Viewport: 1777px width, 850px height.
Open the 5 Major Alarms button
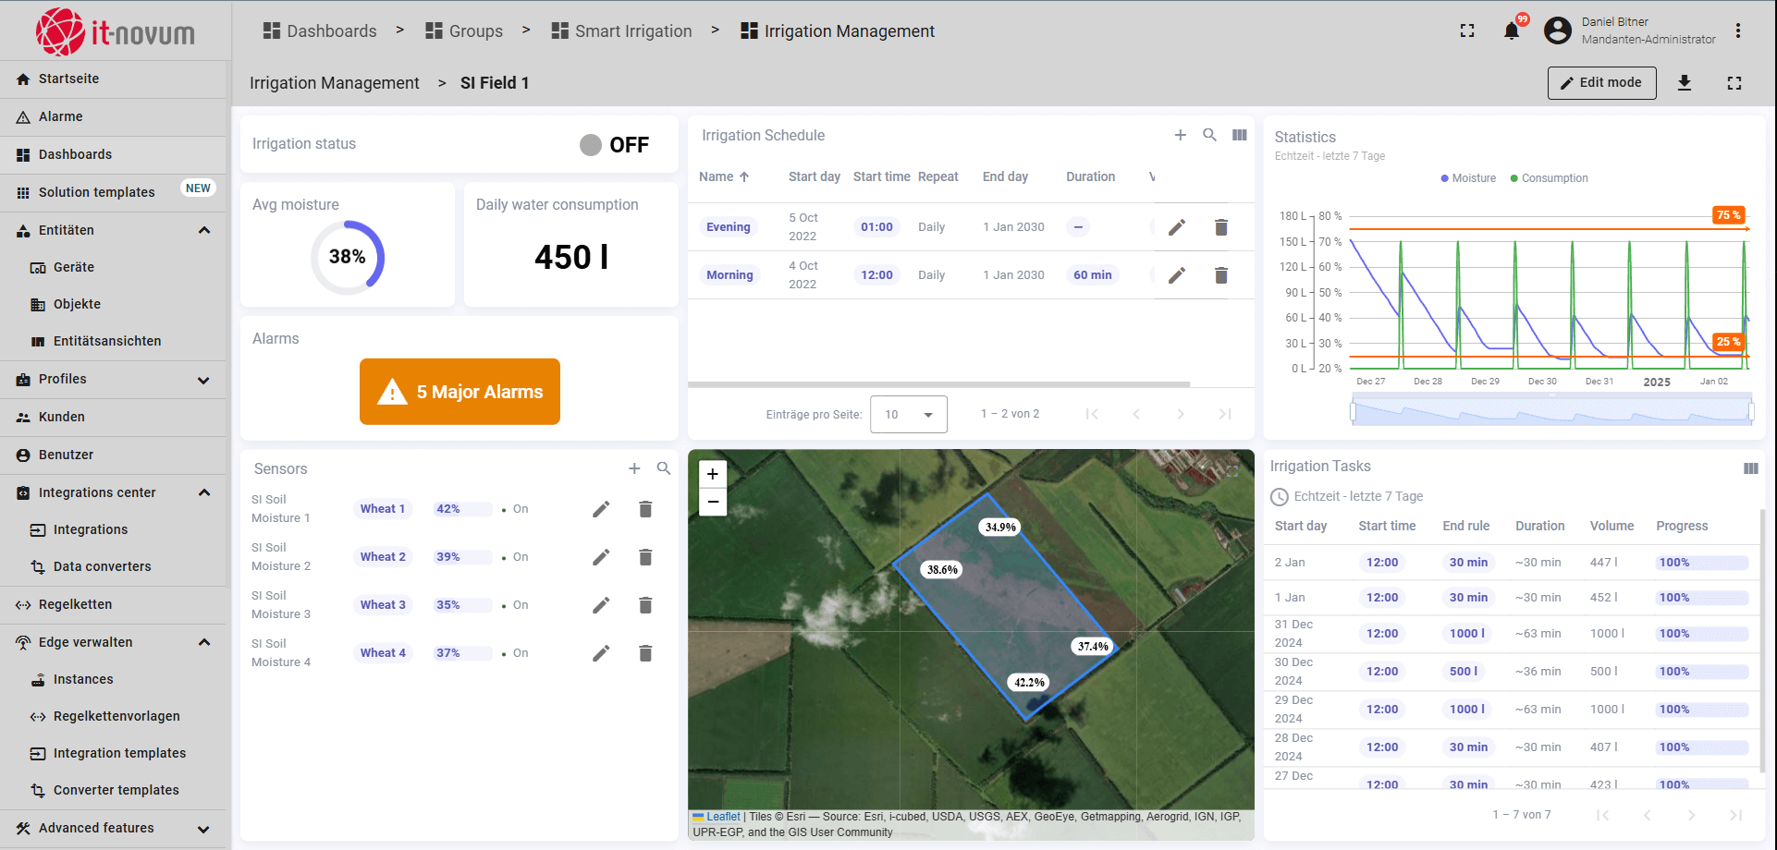click(460, 392)
